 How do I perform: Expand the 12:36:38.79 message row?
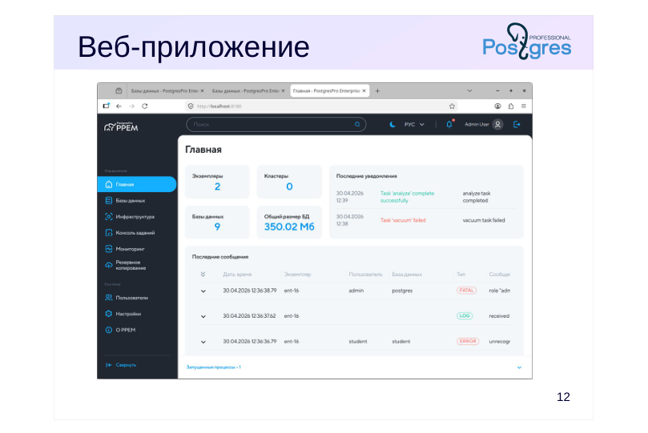203,291
